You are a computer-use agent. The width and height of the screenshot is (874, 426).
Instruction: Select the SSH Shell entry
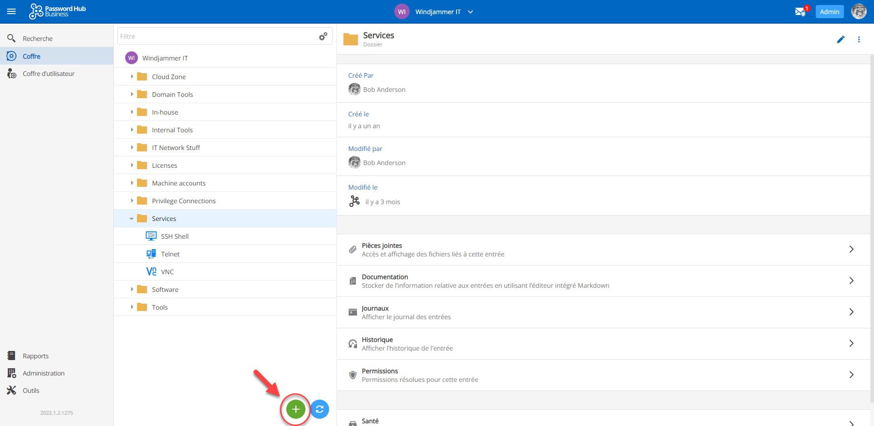coord(174,236)
